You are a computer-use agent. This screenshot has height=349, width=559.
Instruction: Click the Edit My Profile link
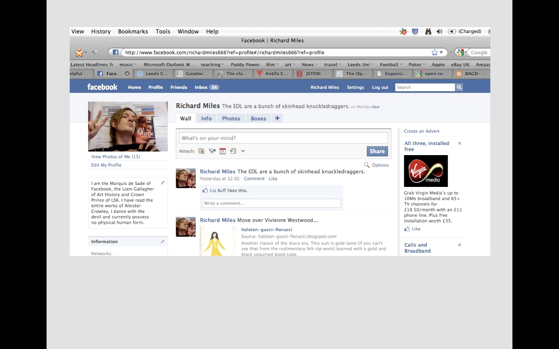pyautogui.click(x=106, y=165)
